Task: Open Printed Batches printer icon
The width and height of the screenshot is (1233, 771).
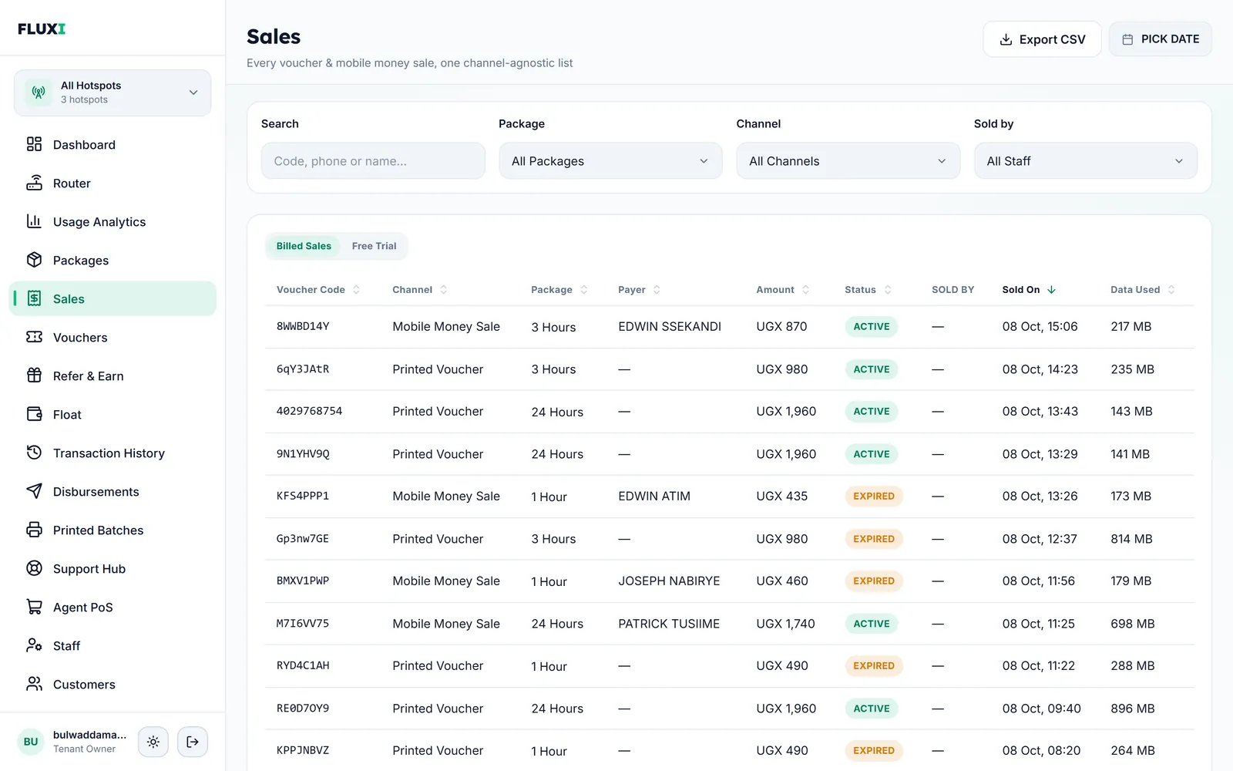Action: pos(34,530)
